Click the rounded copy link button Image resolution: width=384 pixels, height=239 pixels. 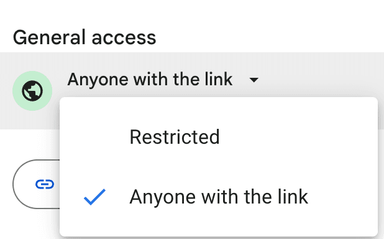coord(36,184)
